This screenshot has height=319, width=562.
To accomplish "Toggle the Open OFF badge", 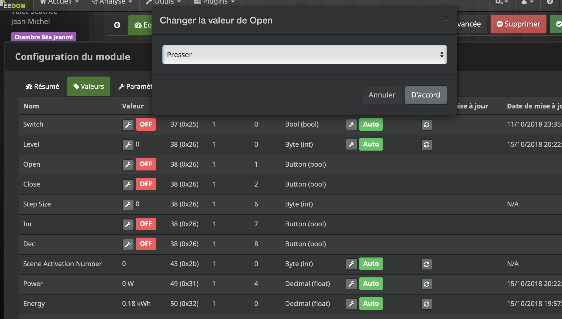I will [146, 164].
